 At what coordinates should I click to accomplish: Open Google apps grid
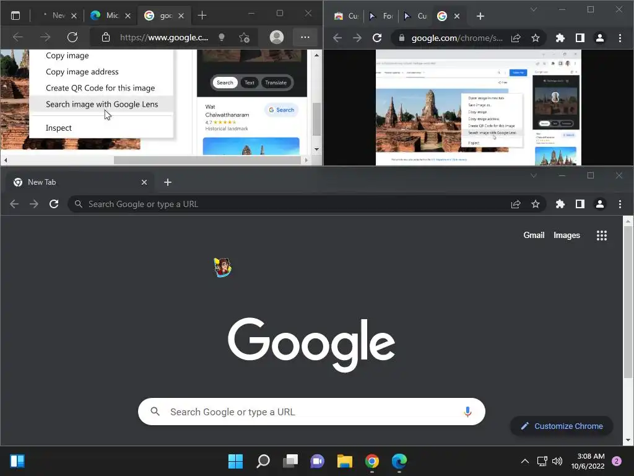(x=602, y=235)
